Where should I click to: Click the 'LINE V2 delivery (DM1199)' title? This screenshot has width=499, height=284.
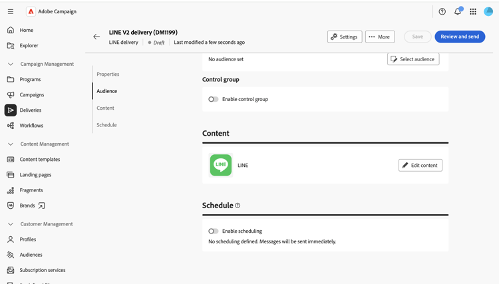[x=143, y=33]
